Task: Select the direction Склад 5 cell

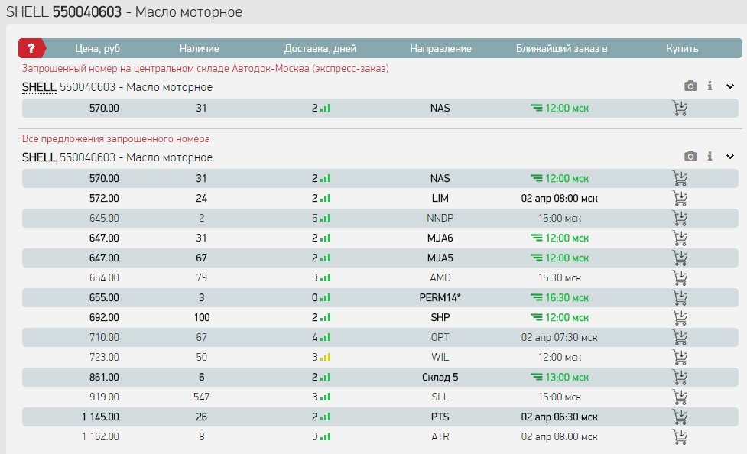Action: pos(440,377)
